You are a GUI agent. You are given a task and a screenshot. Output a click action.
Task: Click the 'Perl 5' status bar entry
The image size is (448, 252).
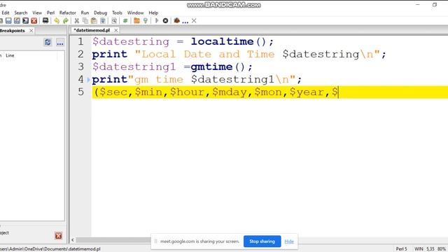pyautogui.click(x=401, y=249)
